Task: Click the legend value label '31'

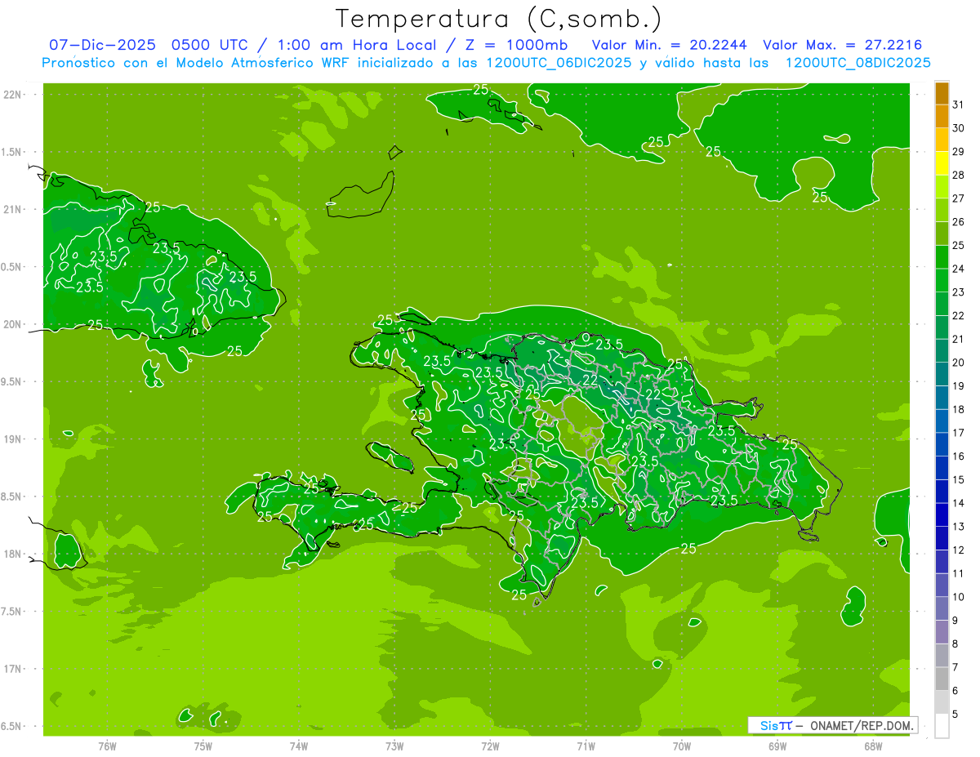Action: pyautogui.click(x=959, y=105)
